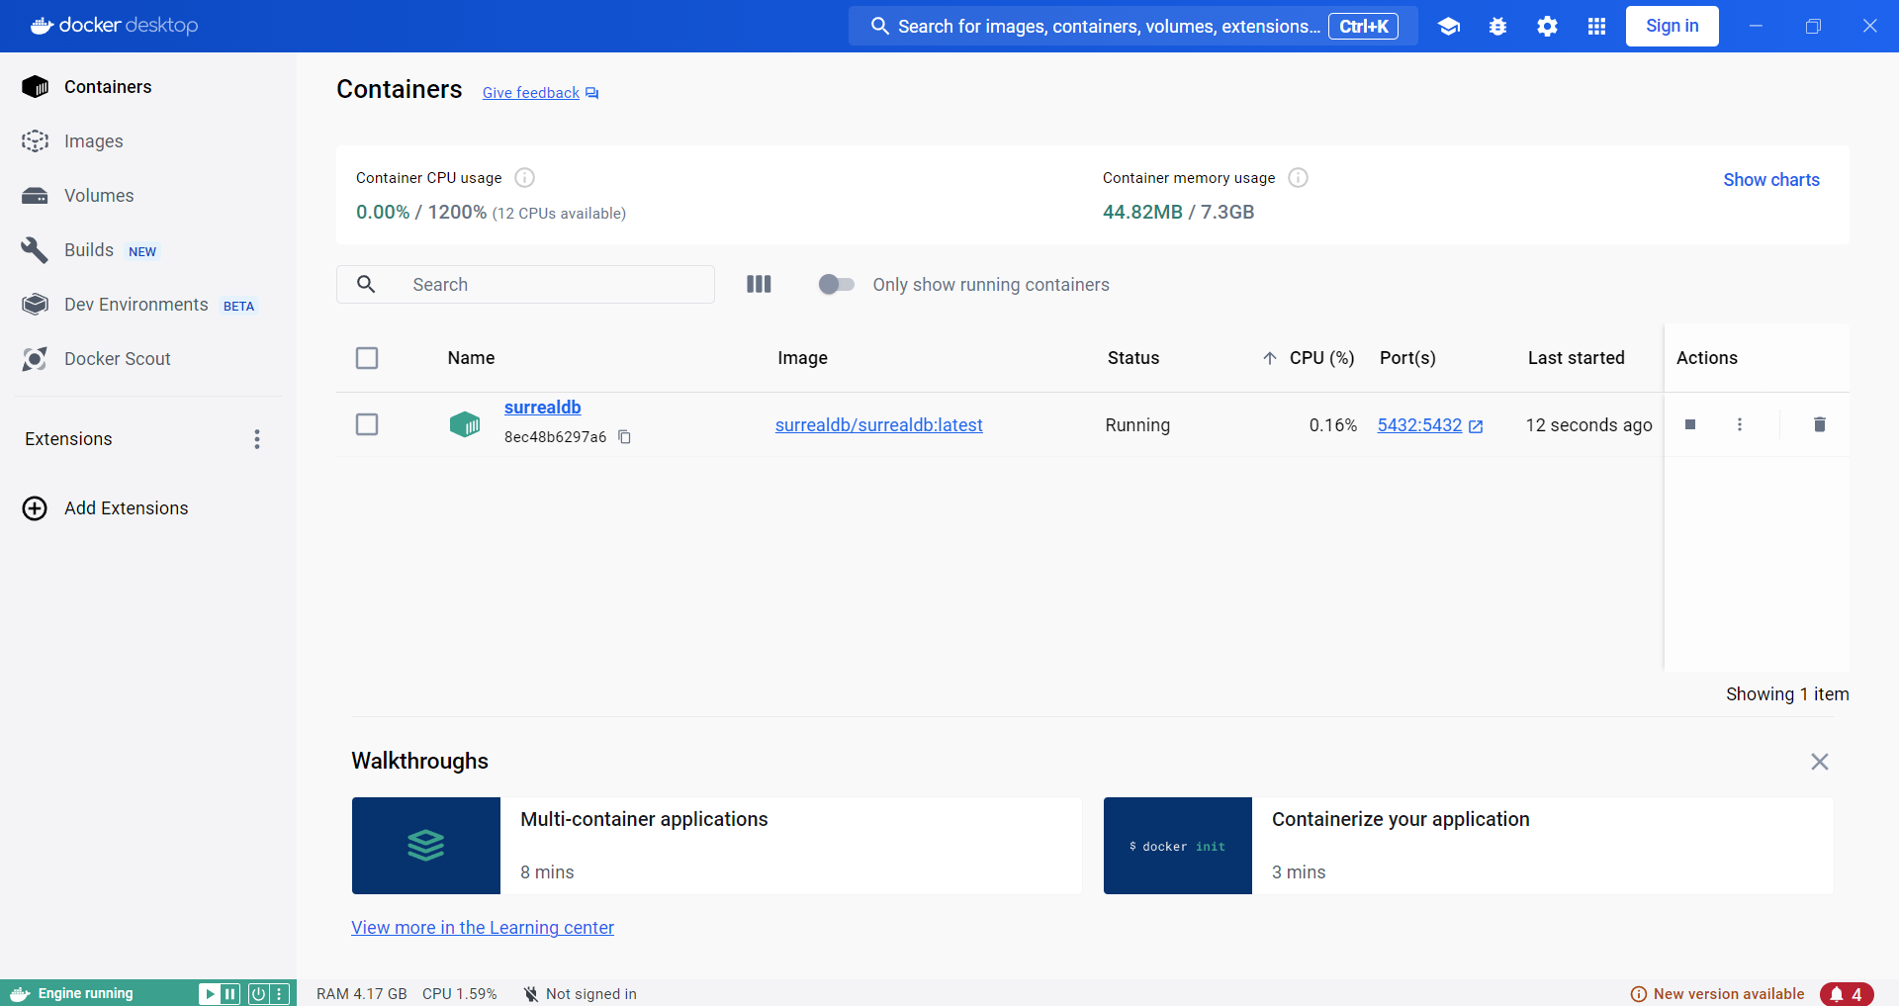Screen dimensions: 1899x1006
Task: Select Images in the sidebar
Action: tap(93, 140)
